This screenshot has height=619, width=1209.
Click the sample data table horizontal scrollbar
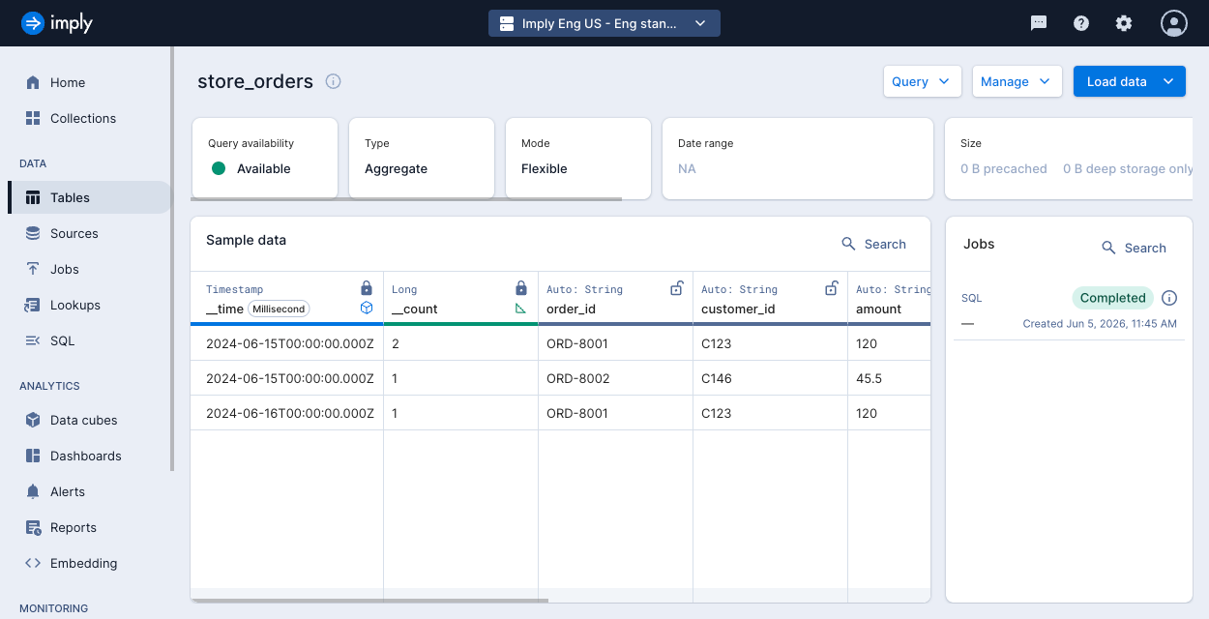(369, 601)
